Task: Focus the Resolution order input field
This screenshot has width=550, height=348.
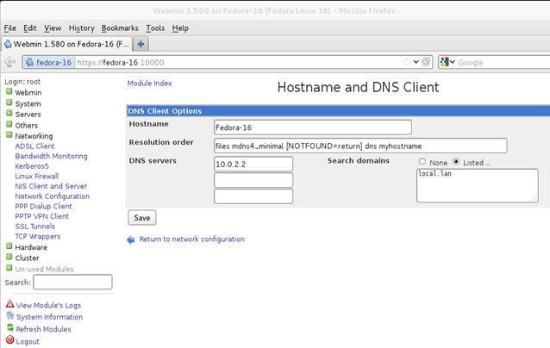Action: pos(360,146)
